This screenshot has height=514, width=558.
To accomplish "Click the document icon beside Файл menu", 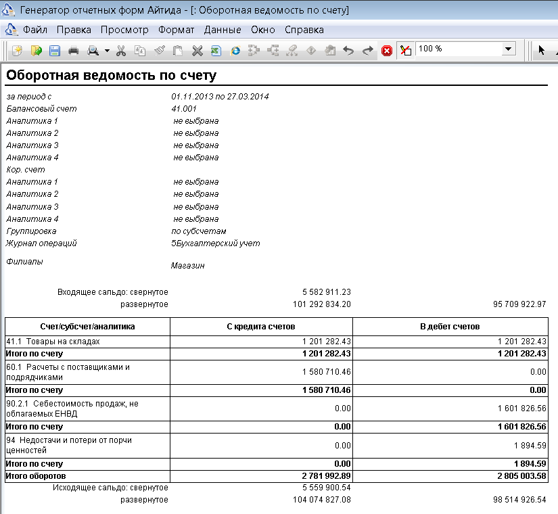I will click(11, 30).
